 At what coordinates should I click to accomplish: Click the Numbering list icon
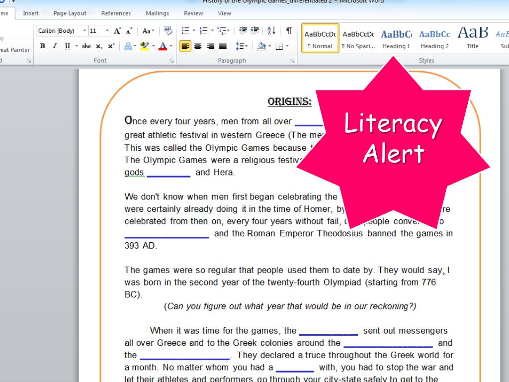pyautogui.click(x=203, y=30)
